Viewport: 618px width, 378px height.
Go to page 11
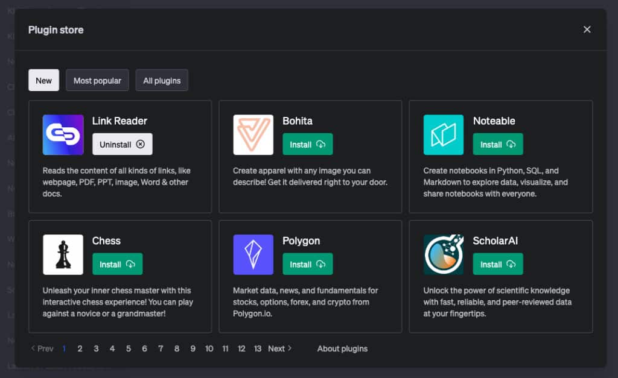coord(226,348)
